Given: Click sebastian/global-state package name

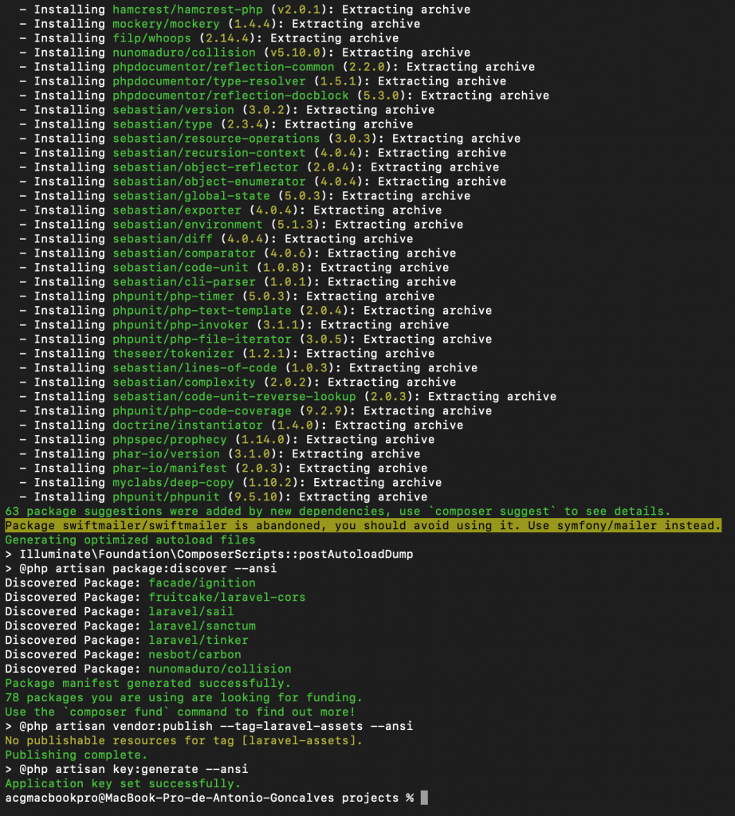Looking at the screenshot, I should coord(191,196).
